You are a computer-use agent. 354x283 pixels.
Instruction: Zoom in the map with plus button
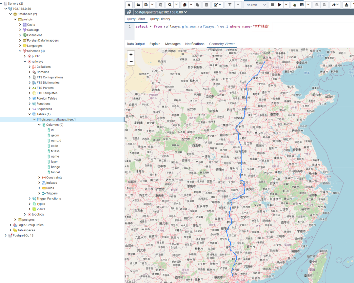(131, 54)
